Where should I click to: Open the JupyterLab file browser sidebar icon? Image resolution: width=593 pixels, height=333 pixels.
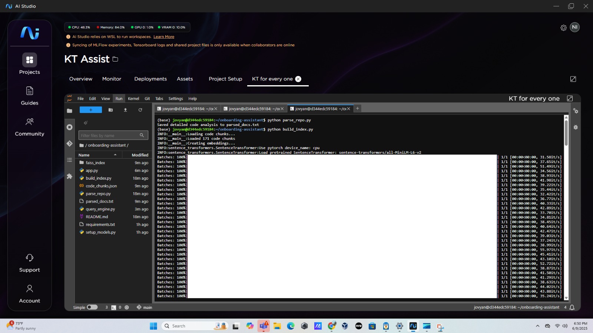pos(69,110)
